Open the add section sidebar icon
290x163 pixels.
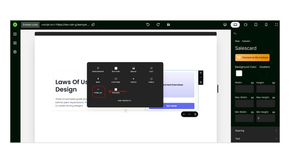[15, 34]
